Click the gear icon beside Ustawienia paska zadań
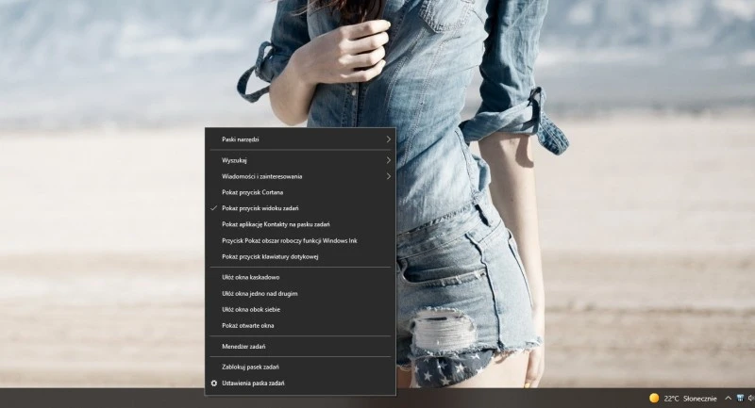755x408 pixels. tap(214, 383)
